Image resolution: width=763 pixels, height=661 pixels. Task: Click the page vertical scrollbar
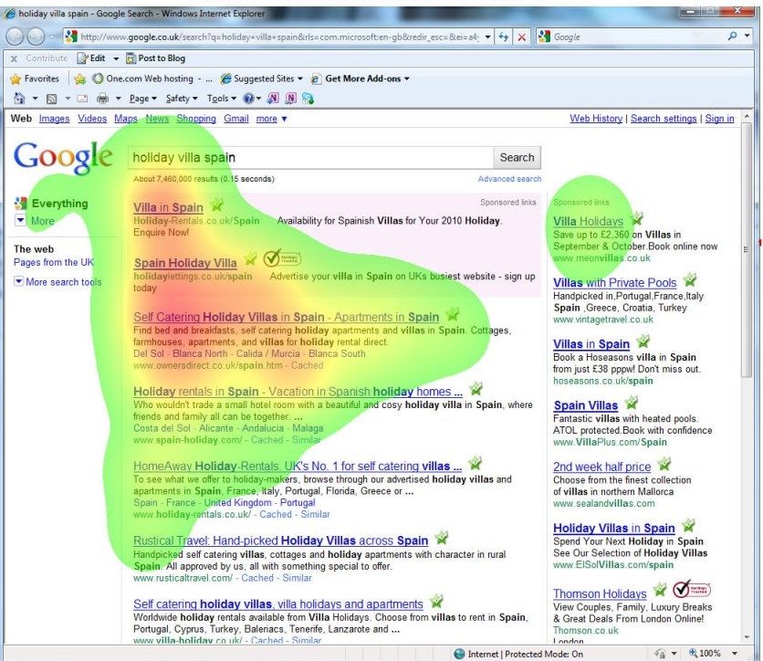(x=747, y=365)
